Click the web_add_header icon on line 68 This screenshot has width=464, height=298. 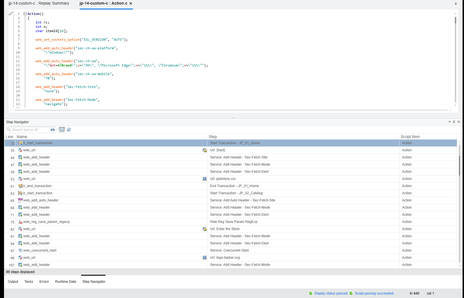tap(20, 207)
